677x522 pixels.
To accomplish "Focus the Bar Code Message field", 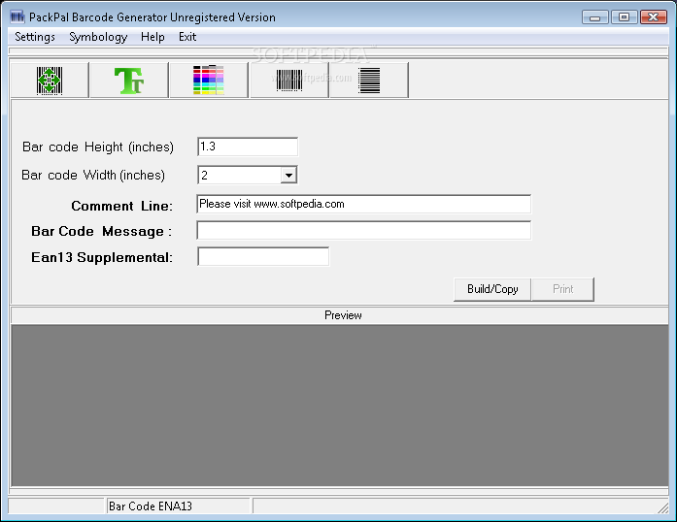I will (364, 230).
